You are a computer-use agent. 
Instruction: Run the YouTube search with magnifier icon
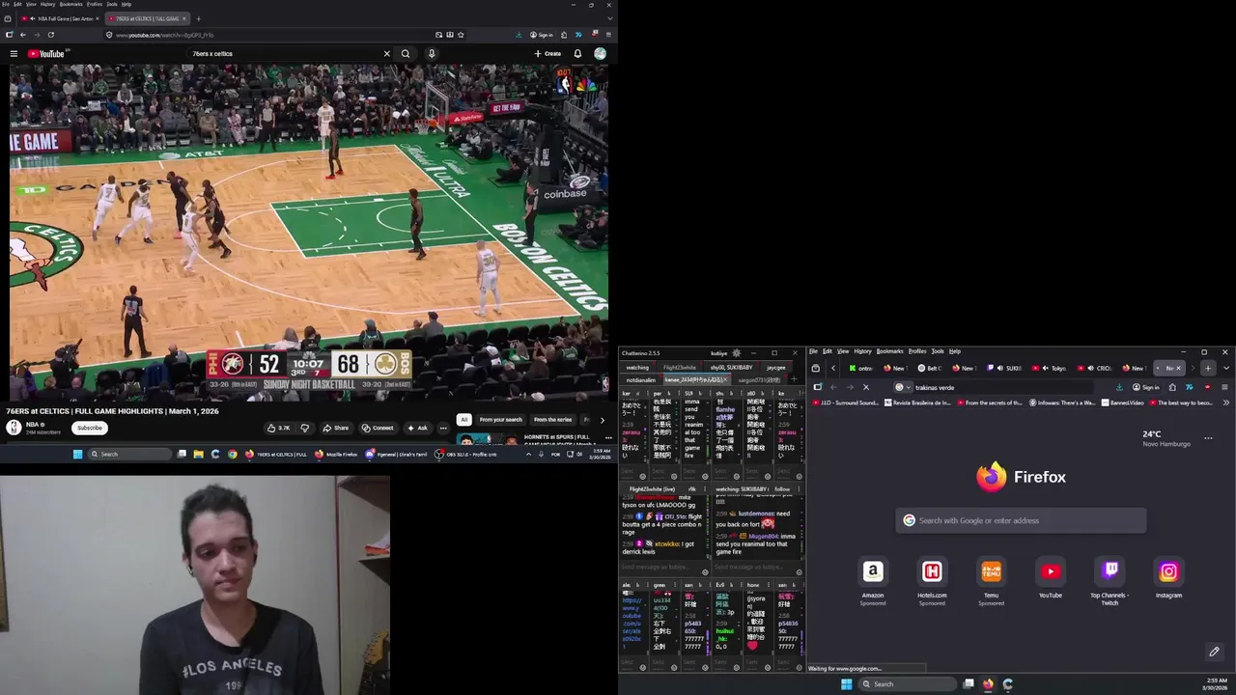tap(406, 54)
